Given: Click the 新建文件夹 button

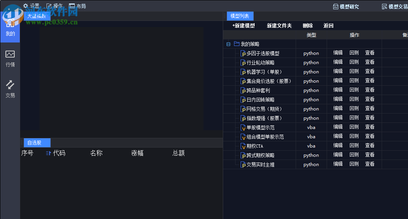Looking at the screenshot, I should (x=279, y=26).
